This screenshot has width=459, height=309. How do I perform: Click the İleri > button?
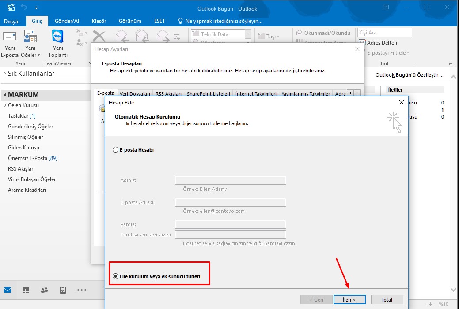coord(349,300)
